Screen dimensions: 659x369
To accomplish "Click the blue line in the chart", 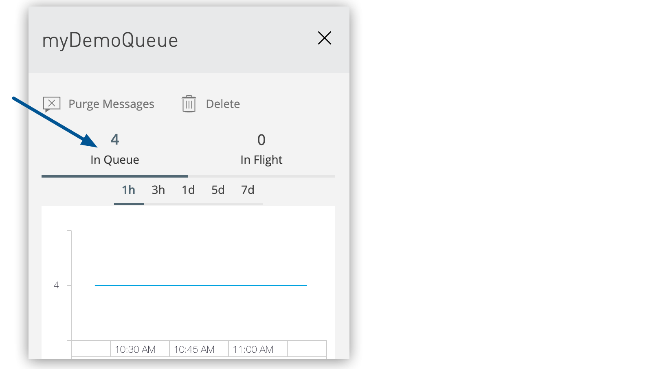I will coord(201,286).
